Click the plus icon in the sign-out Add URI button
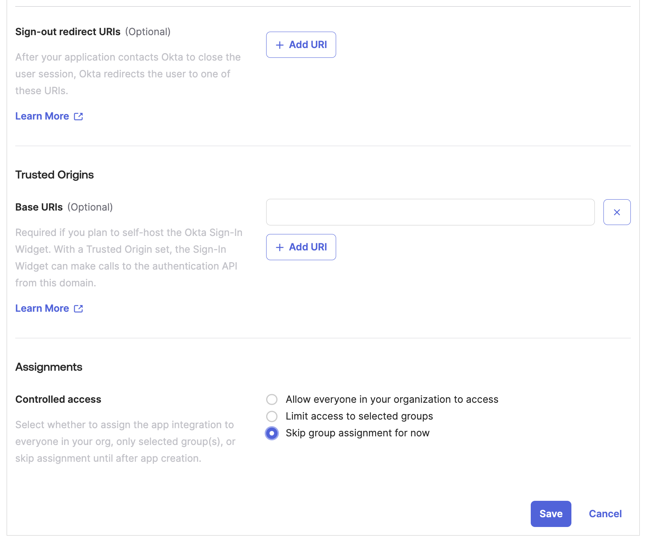Image resolution: width=648 pixels, height=543 pixels. click(279, 45)
